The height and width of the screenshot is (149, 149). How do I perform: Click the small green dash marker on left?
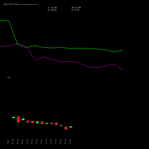[x=9, y=77]
